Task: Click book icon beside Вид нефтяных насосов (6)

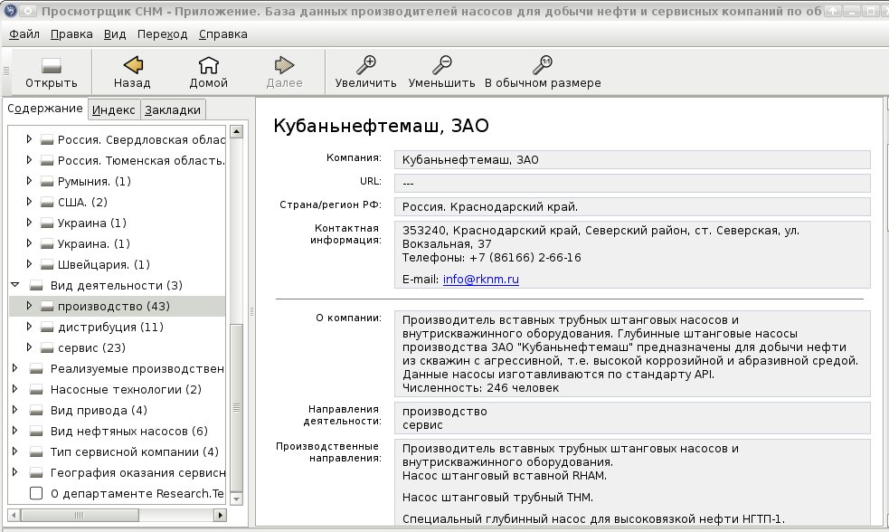Action: (x=36, y=432)
